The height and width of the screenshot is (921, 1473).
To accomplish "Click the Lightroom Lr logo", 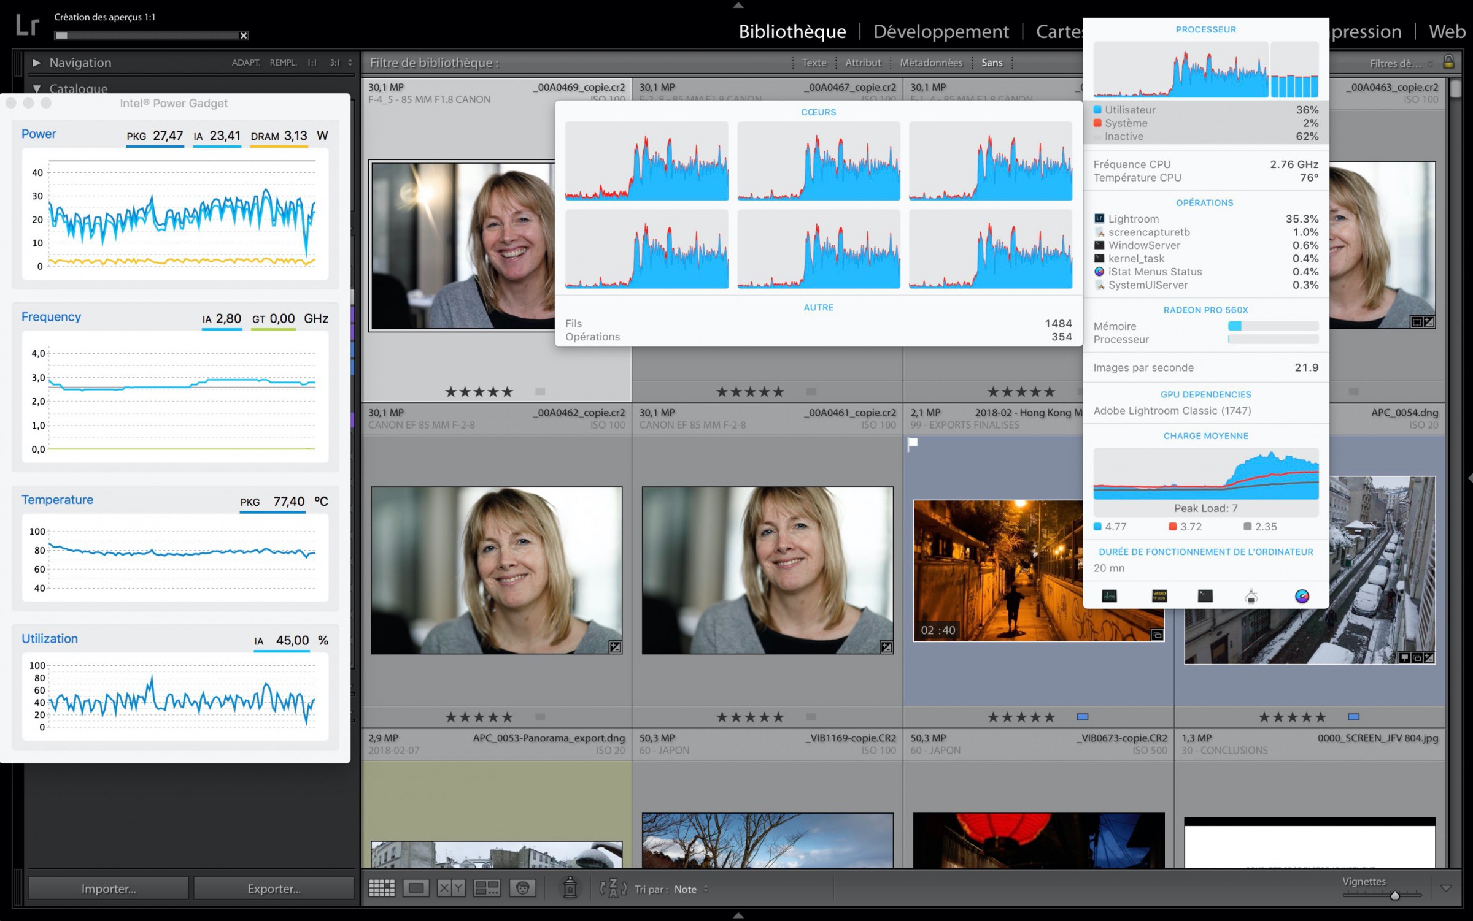I will click(x=27, y=26).
